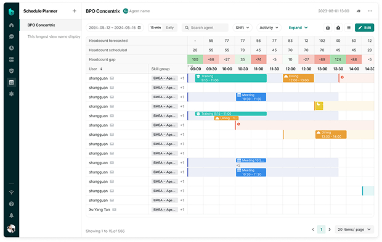Open the stacked servers icon in sidebar
Image resolution: width=382 pixels, height=242 pixels.
[x=11, y=59]
